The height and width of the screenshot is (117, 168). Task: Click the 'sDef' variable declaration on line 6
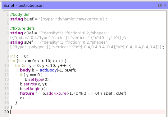pyautogui.click(x=29, y=42)
